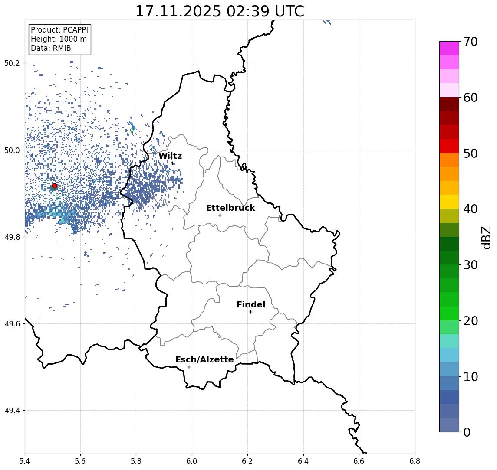Pick the yellow colorbar segment above 40

pos(449,202)
